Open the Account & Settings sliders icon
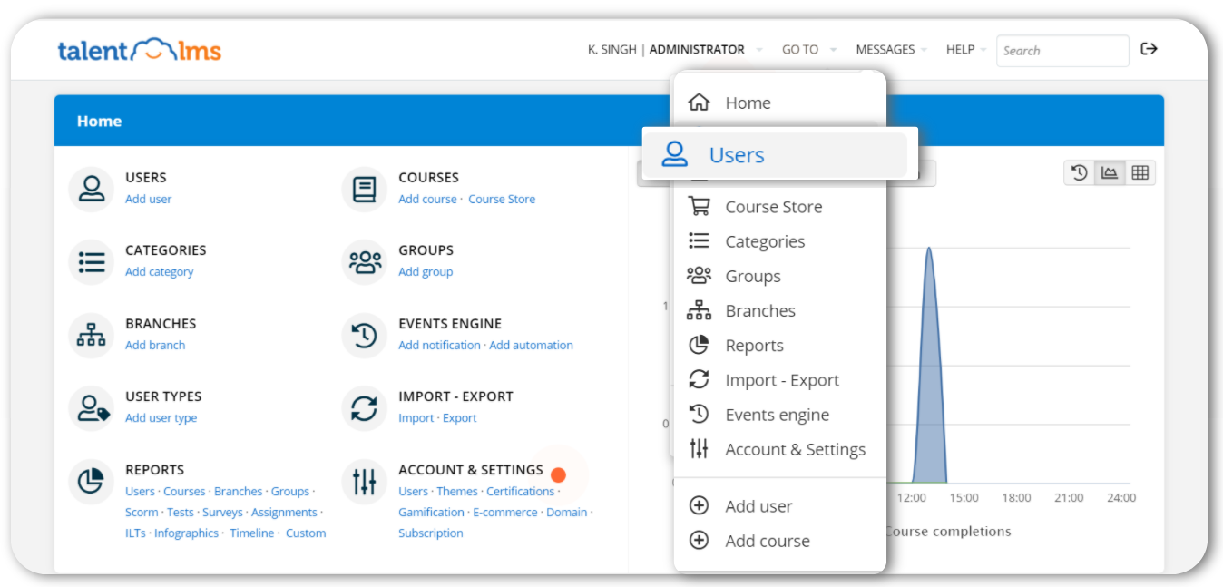This screenshot has height=587, width=1223. [x=364, y=482]
